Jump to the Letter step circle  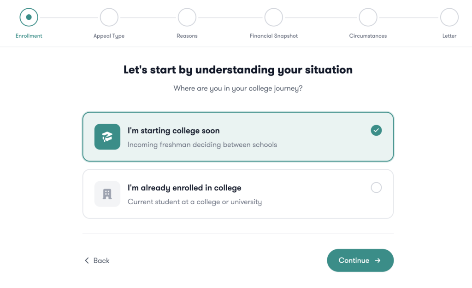point(449,17)
